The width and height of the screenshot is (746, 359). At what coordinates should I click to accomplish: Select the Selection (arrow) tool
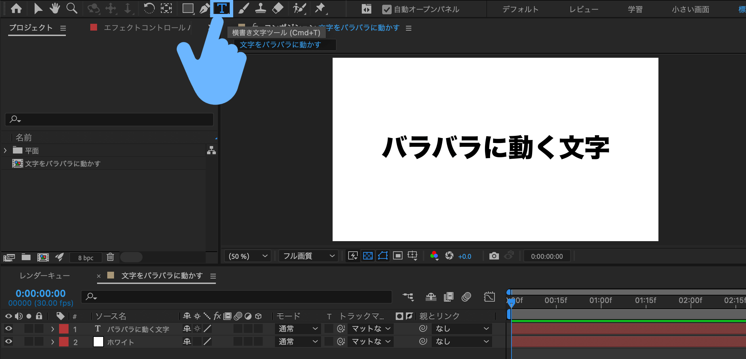pyautogui.click(x=38, y=8)
